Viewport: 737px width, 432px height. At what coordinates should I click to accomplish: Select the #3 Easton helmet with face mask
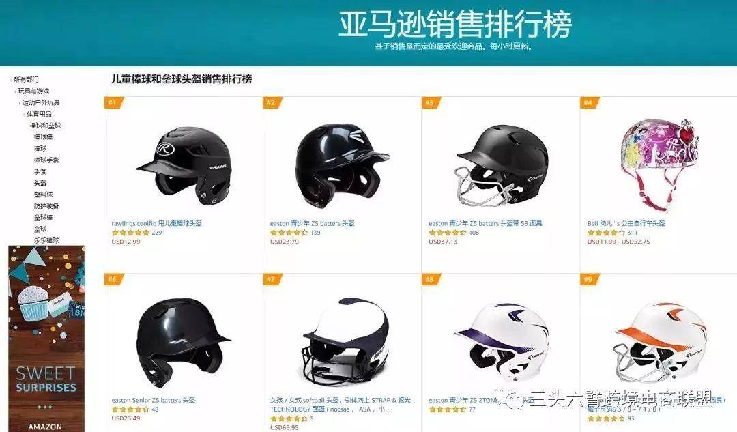pyautogui.click(x=502, y=166)
